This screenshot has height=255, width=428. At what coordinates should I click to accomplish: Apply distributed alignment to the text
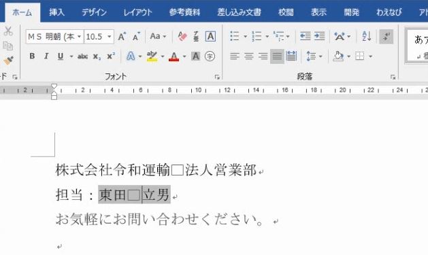click(291, 56)
